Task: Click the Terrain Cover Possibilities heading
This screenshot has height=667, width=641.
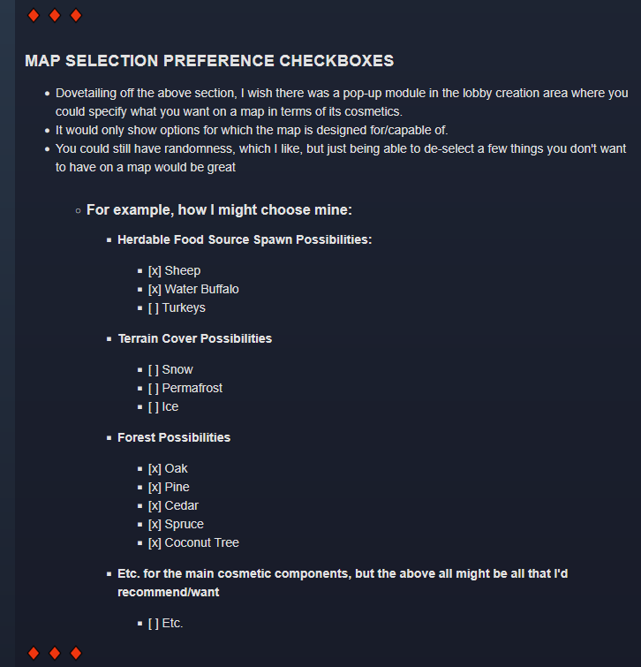Action: tap(194, 338)
